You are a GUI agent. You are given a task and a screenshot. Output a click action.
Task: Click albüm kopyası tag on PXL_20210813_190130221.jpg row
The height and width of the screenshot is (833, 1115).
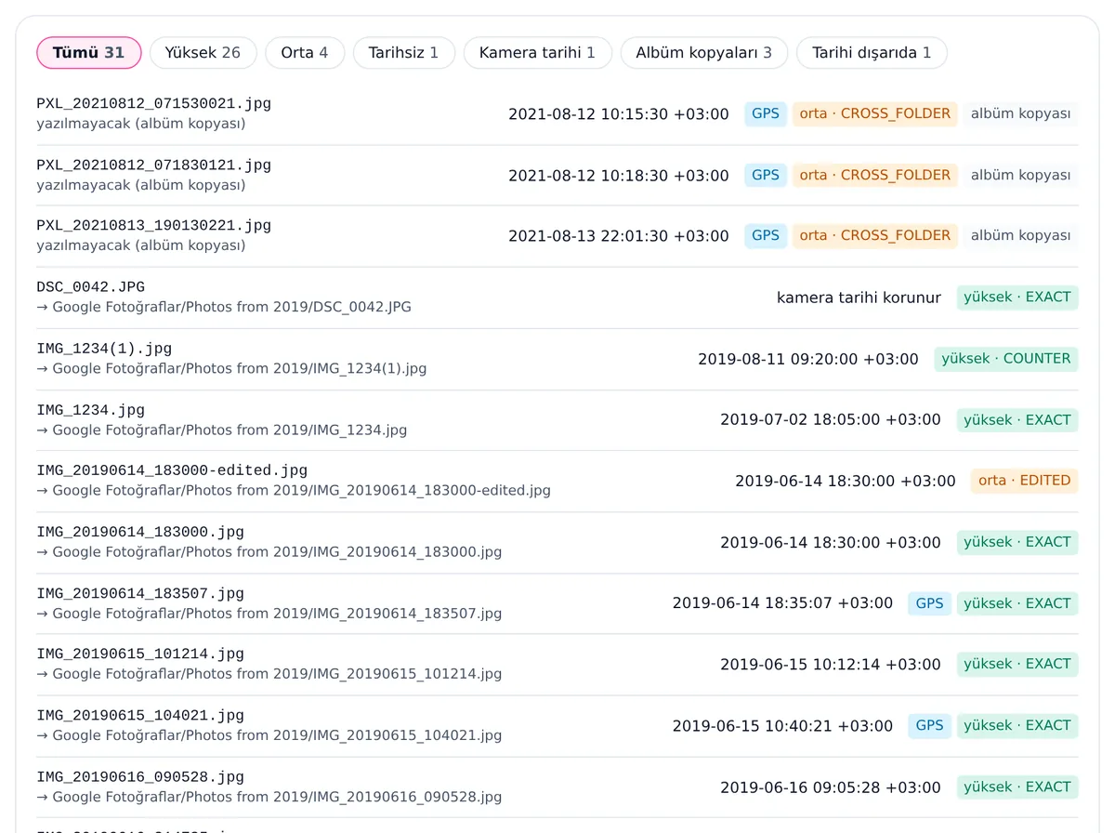click(1021, 235)
